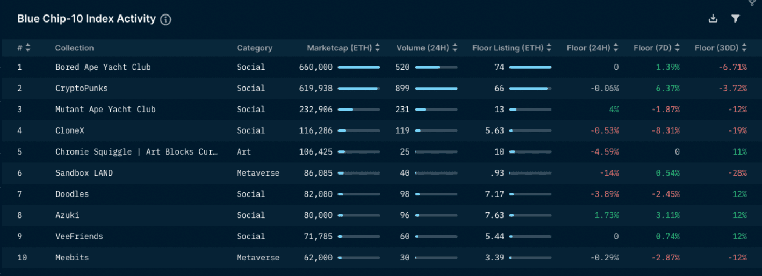Screen dimensions: 762x276
Task: Click Azuki 24H change 1.73%
Action: [607, 215]
